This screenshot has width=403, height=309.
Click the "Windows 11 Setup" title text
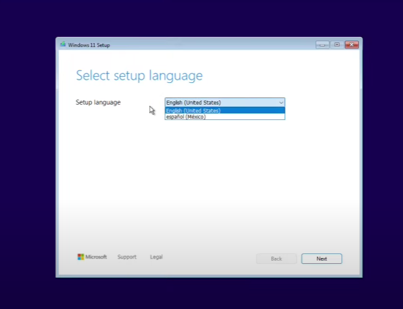(89, 45)
